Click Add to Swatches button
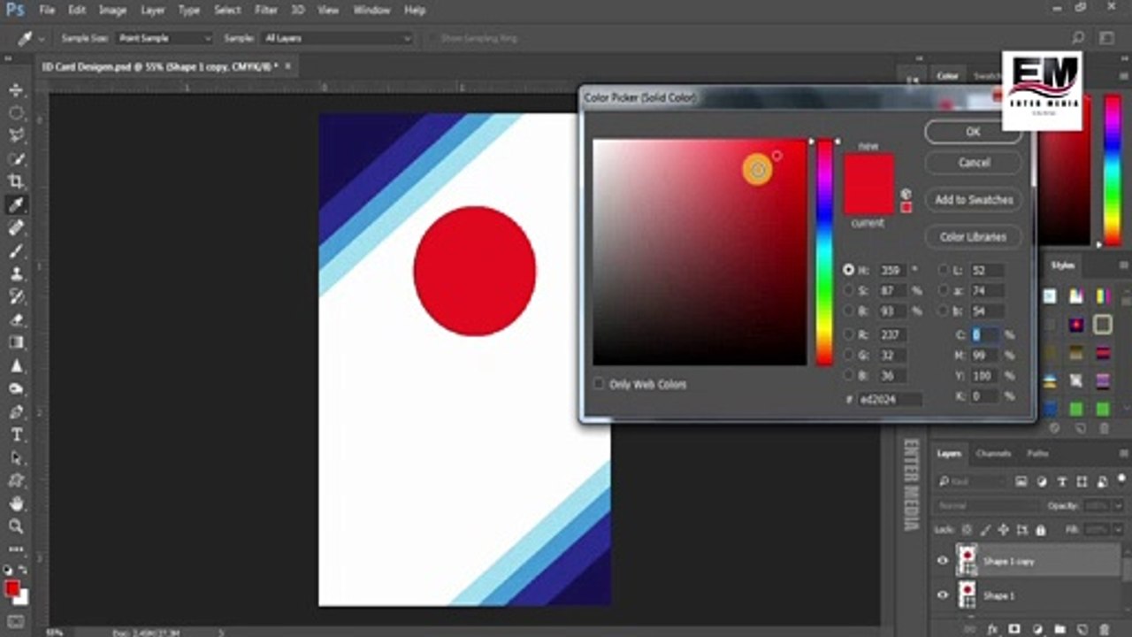Screen dimensions: 1132x637 tap(973, 200)
